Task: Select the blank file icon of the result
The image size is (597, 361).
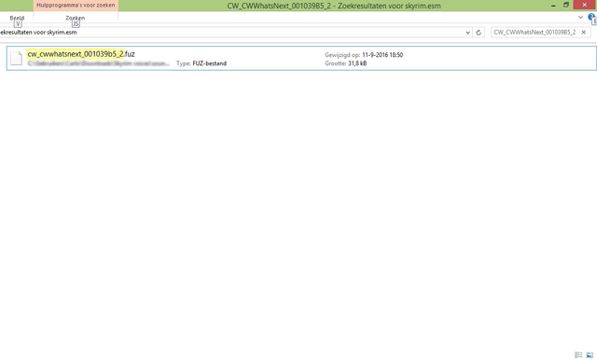Action: pos(16,58)
